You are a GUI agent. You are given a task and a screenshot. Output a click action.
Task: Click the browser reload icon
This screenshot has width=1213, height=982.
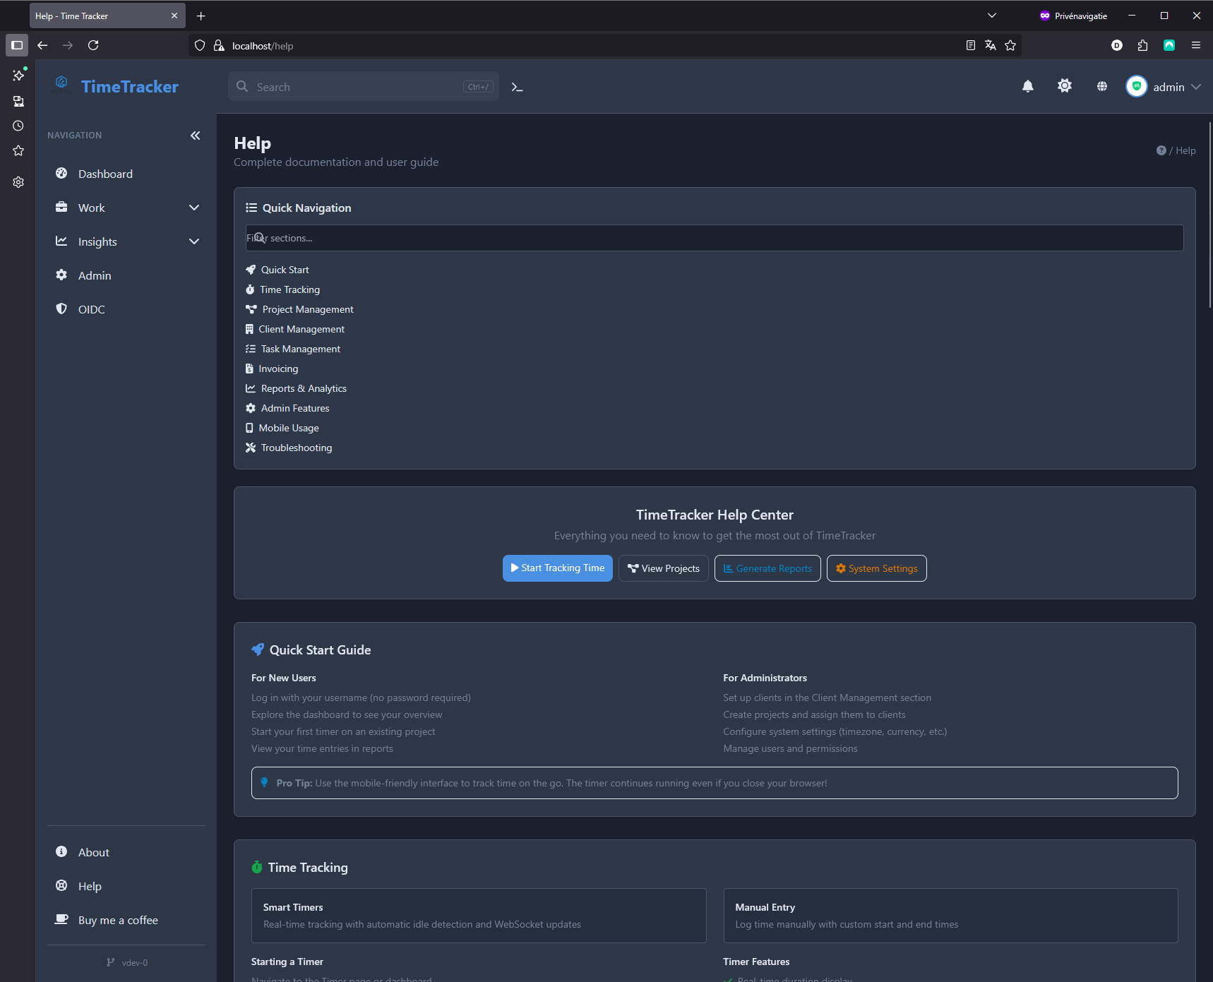(x=93, y=45)
